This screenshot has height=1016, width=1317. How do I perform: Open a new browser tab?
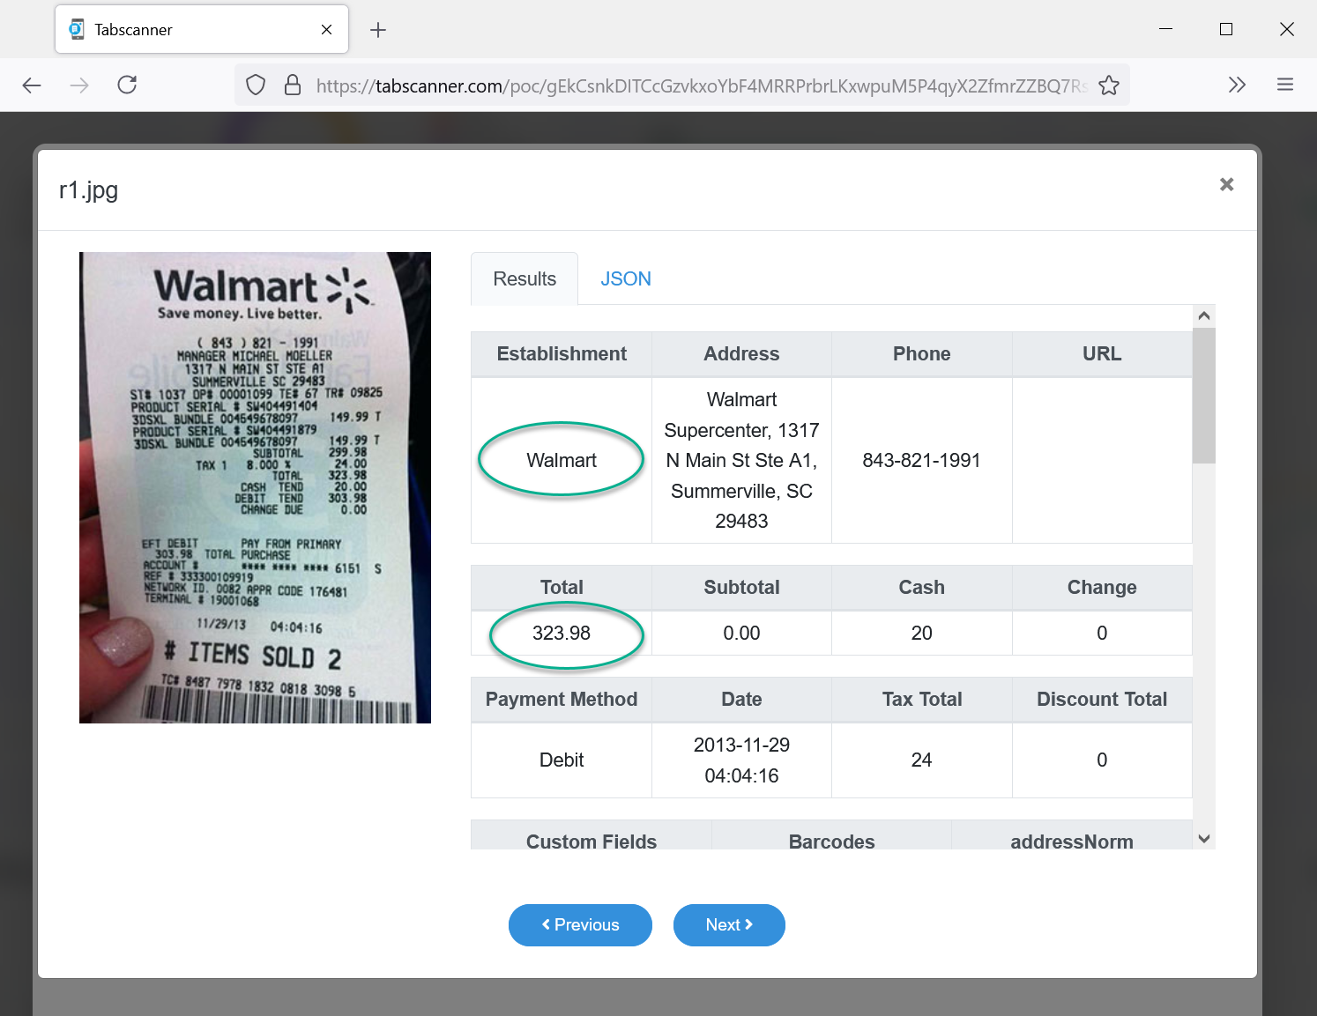(x=378, y=30)
